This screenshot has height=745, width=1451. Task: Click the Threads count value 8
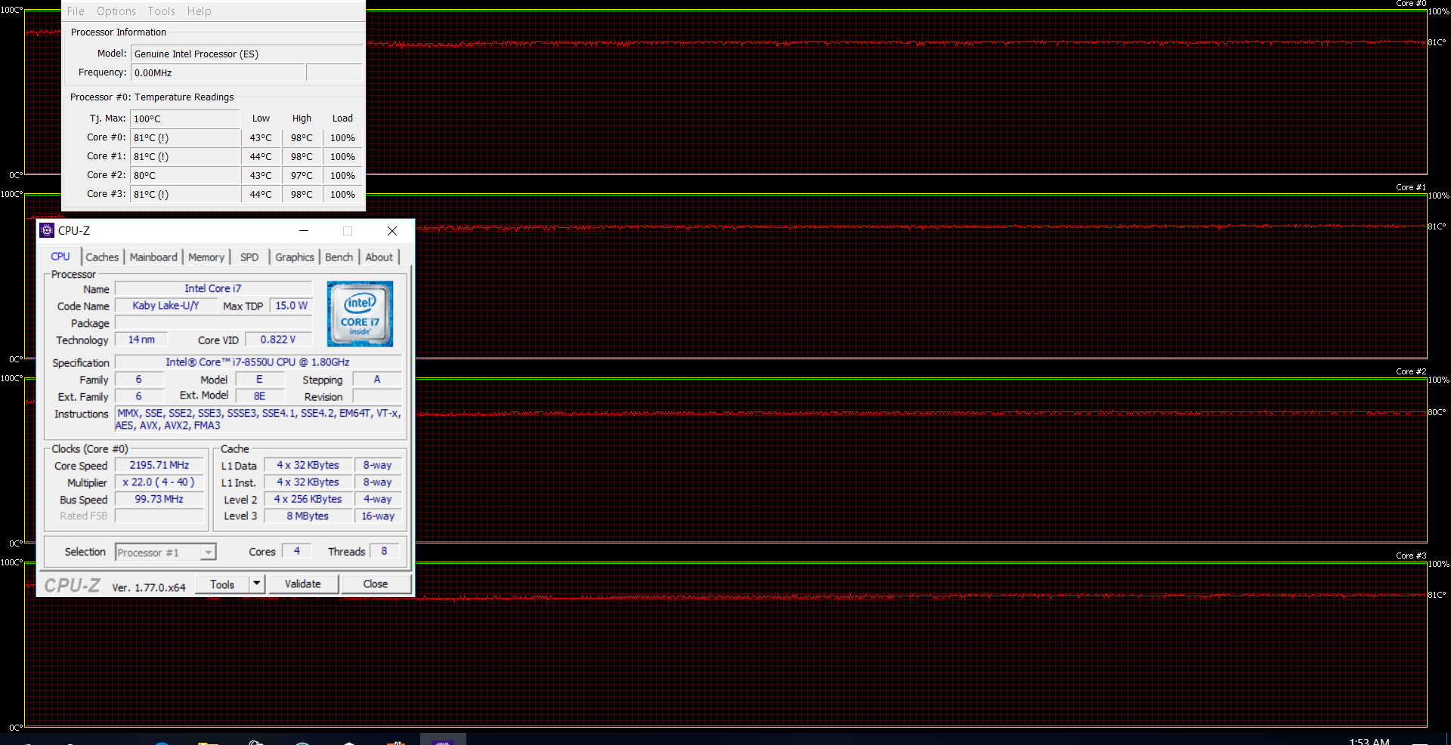(x=384, y=551)
